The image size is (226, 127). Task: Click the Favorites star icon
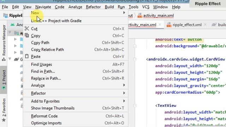(x=4, y=120)
